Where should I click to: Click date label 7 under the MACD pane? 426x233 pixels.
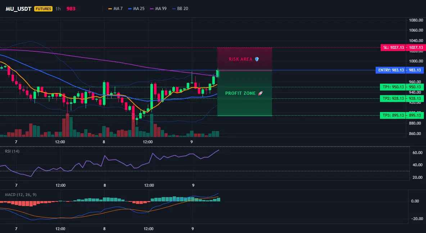16,229
